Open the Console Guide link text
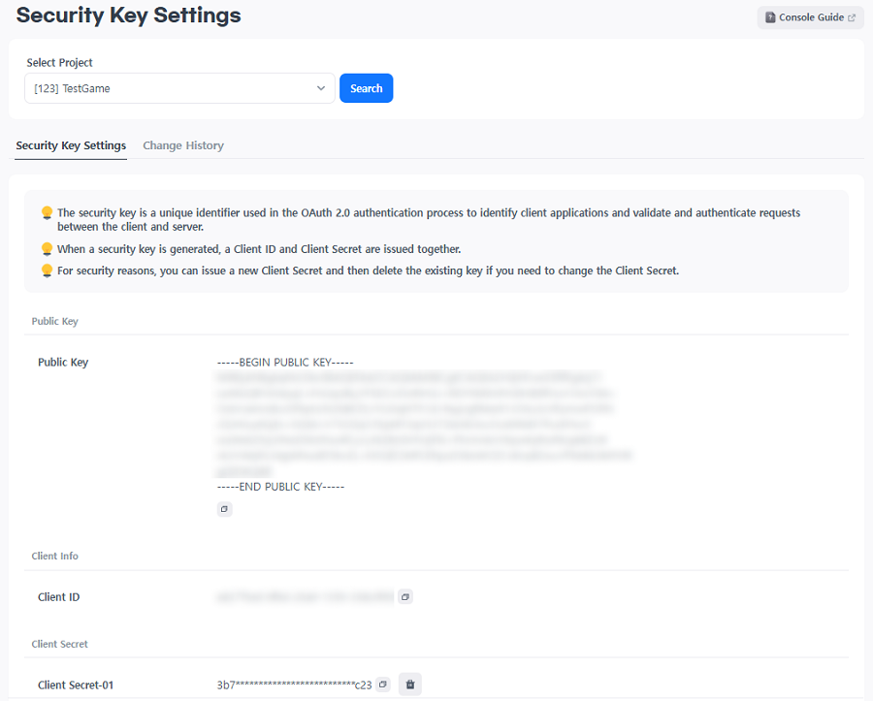This screenshot has width=873, height=701. click(811, 17)
